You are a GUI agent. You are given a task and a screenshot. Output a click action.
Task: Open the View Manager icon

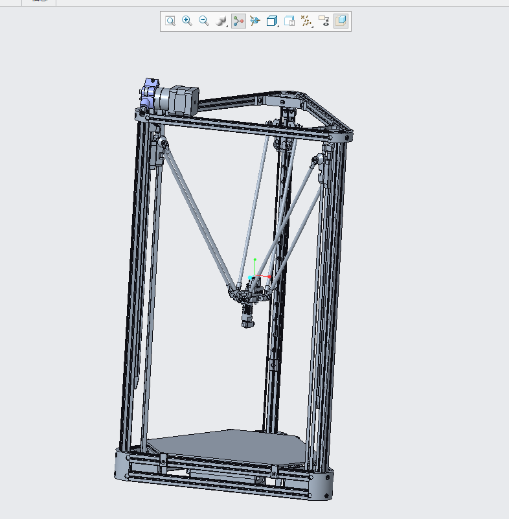click(289, 21)
